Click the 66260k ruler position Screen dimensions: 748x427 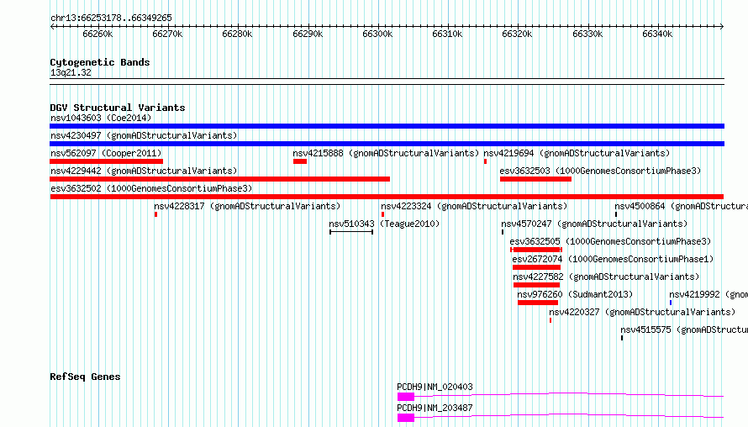point(97,34)
